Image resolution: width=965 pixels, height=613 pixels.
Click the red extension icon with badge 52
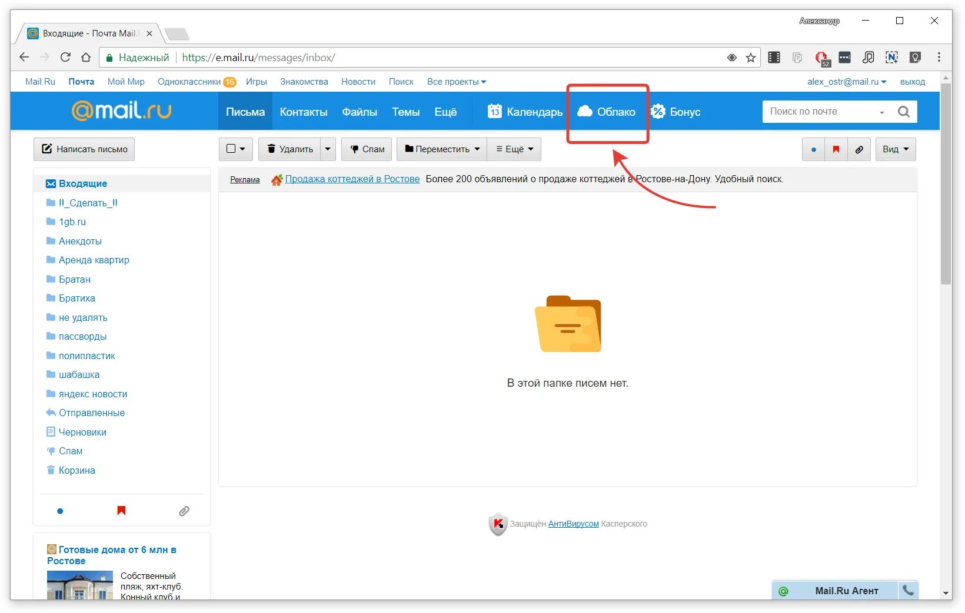pyautogui.click(x=821, y=58)
